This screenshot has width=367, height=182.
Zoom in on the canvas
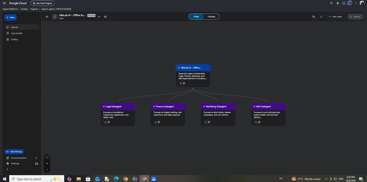(47, 163)
